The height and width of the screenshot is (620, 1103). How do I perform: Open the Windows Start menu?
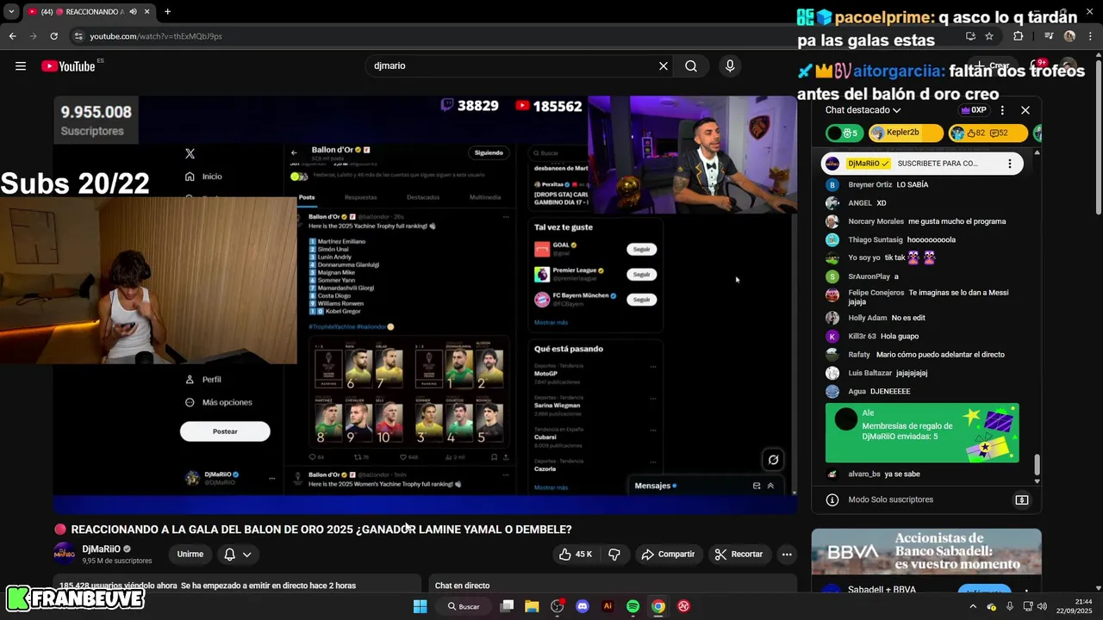click(x=420, y=606)
